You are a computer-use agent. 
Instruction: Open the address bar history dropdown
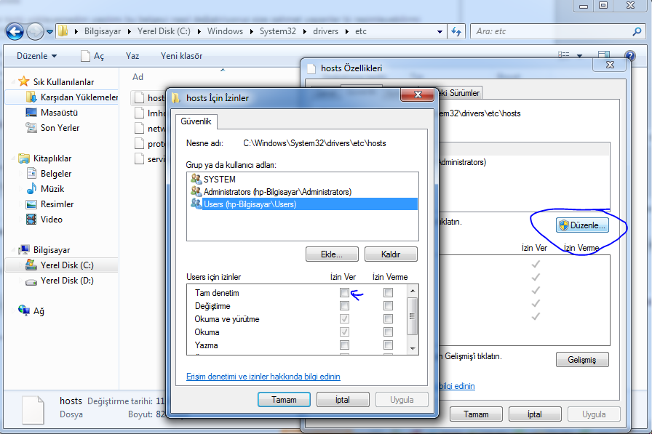[x=440, y=31]
